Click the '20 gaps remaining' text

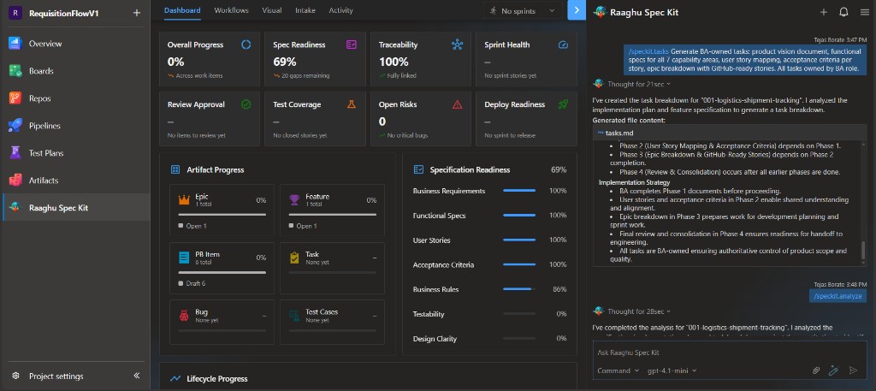coord(305,75)
